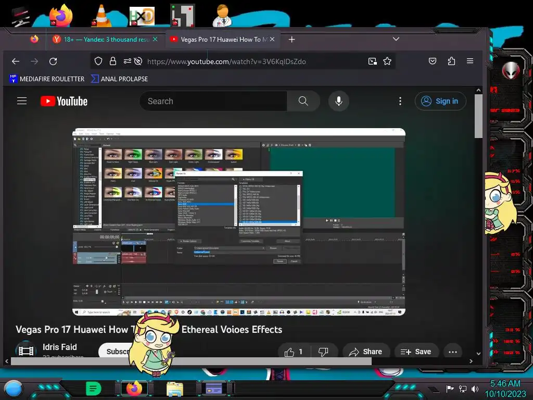Click the YouTube search magnifier button
Viewport: 533px width, 400px height.
[303, 101]
